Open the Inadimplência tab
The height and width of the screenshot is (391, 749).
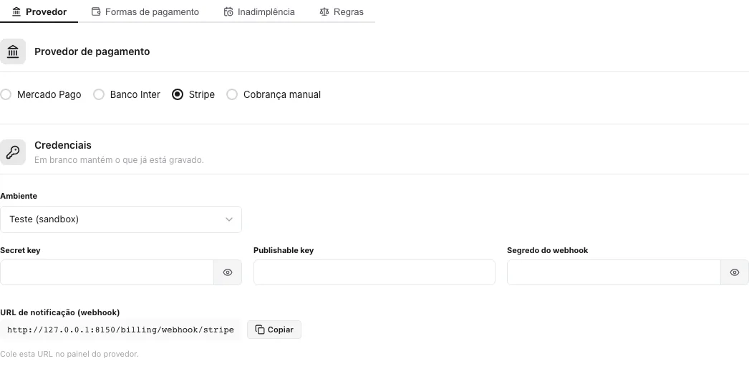coord(259,11)
